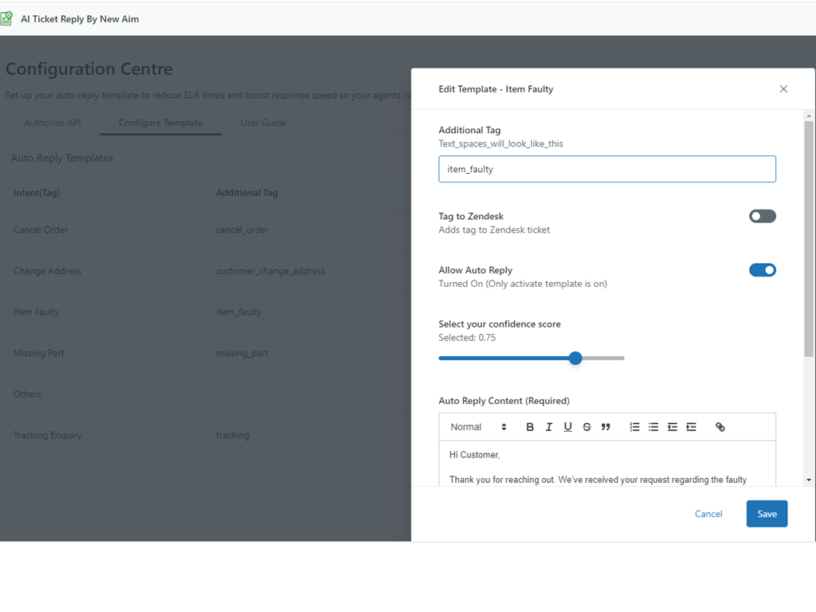Save the Item Faulty template

[x=767, y=514]
